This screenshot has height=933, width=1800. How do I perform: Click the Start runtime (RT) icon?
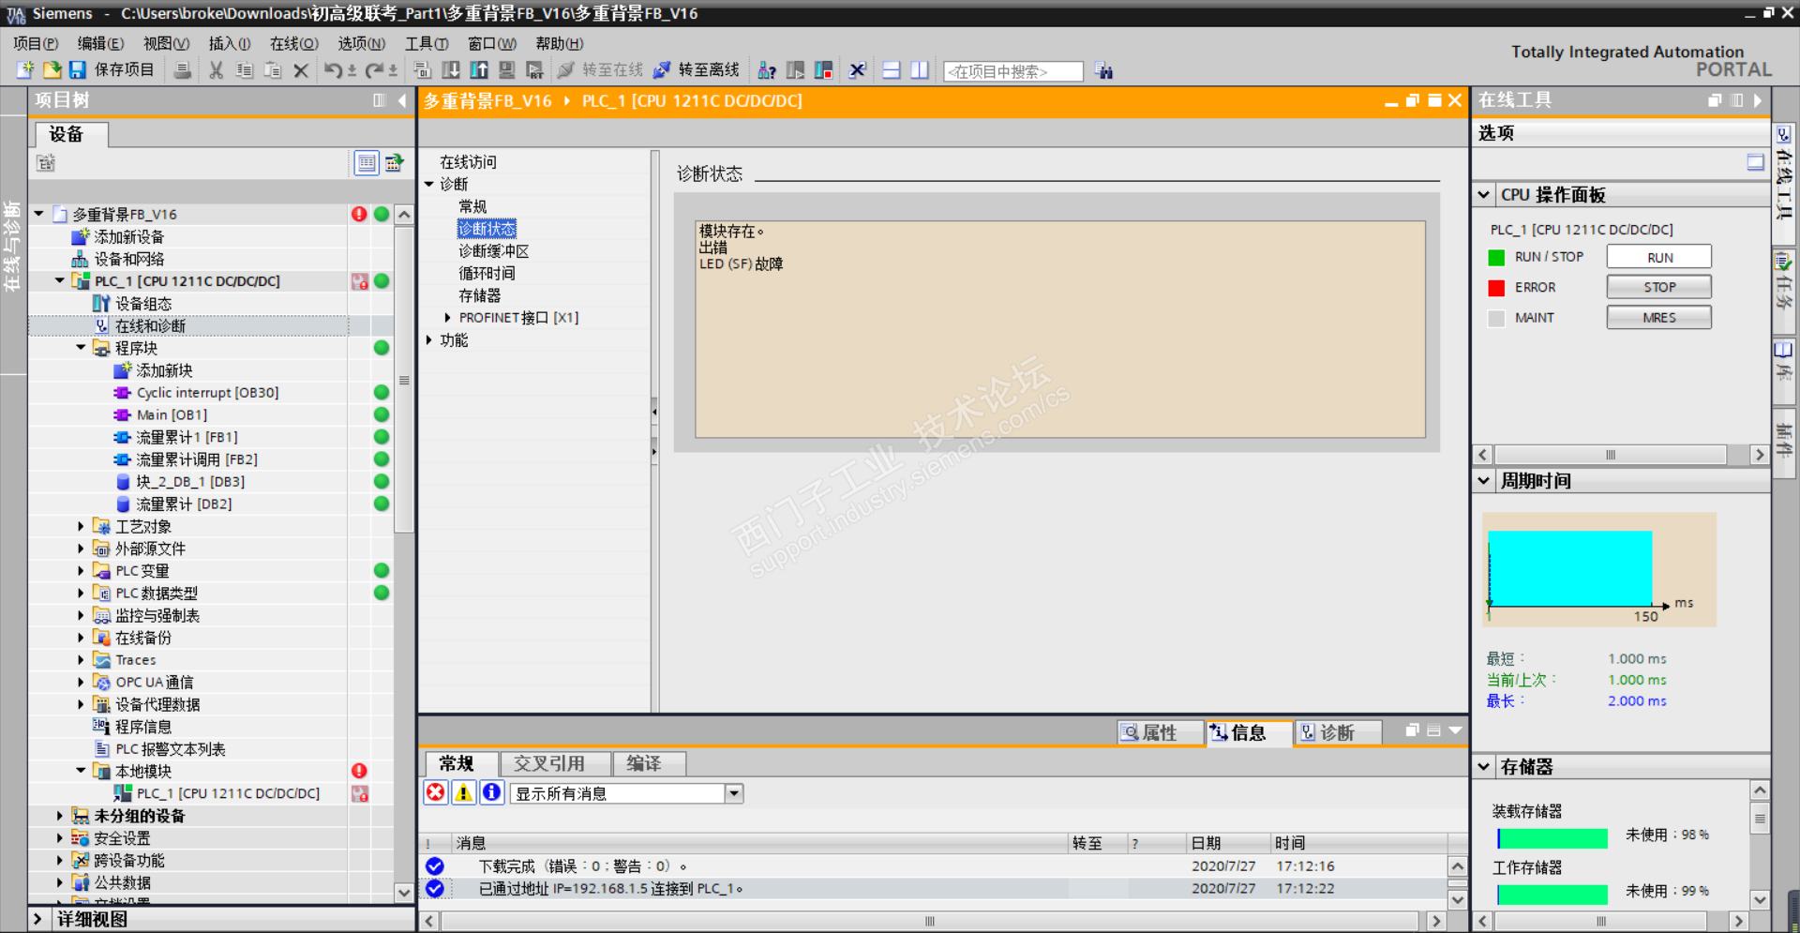click(x=535, y=70)
